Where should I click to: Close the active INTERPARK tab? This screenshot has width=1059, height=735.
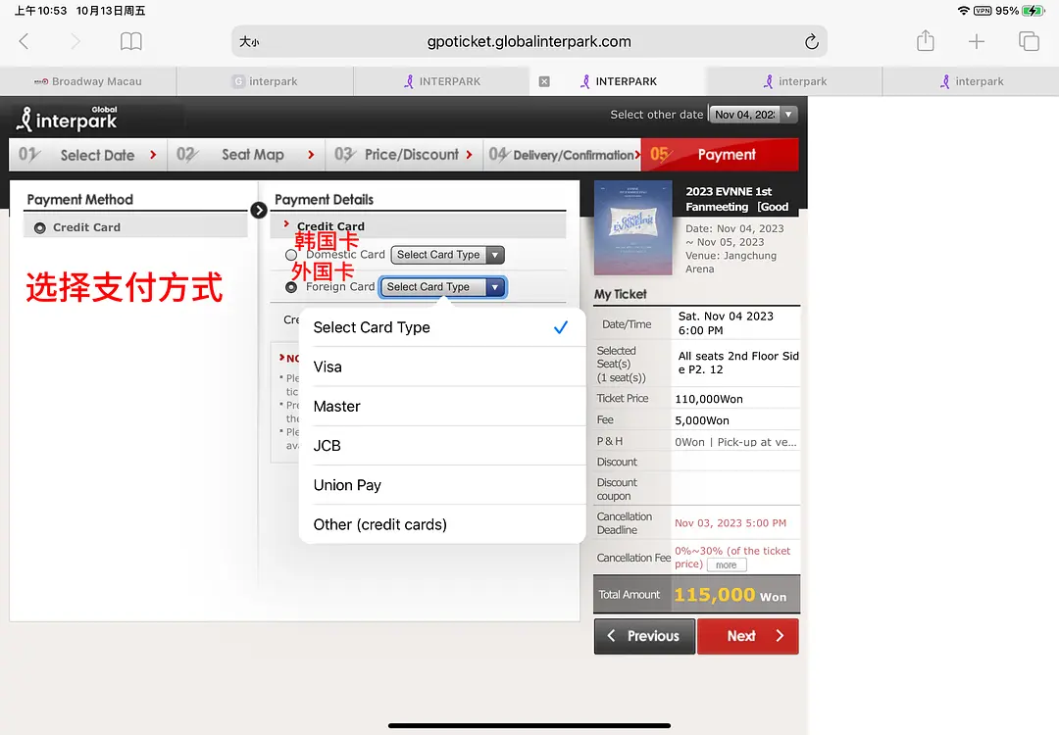click(x=544, y=81)
